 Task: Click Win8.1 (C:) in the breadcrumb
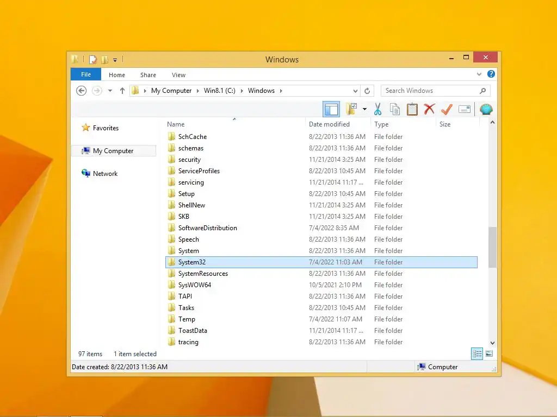pos(220,91)
